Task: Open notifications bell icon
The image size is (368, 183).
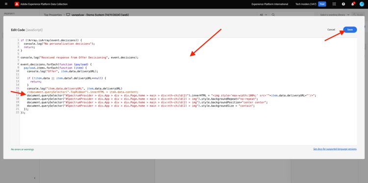Action: coord(352,4)
